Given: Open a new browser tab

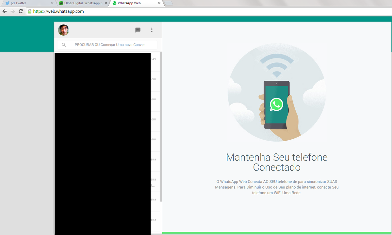Looking at the screenshot, I should coord(169,3).
